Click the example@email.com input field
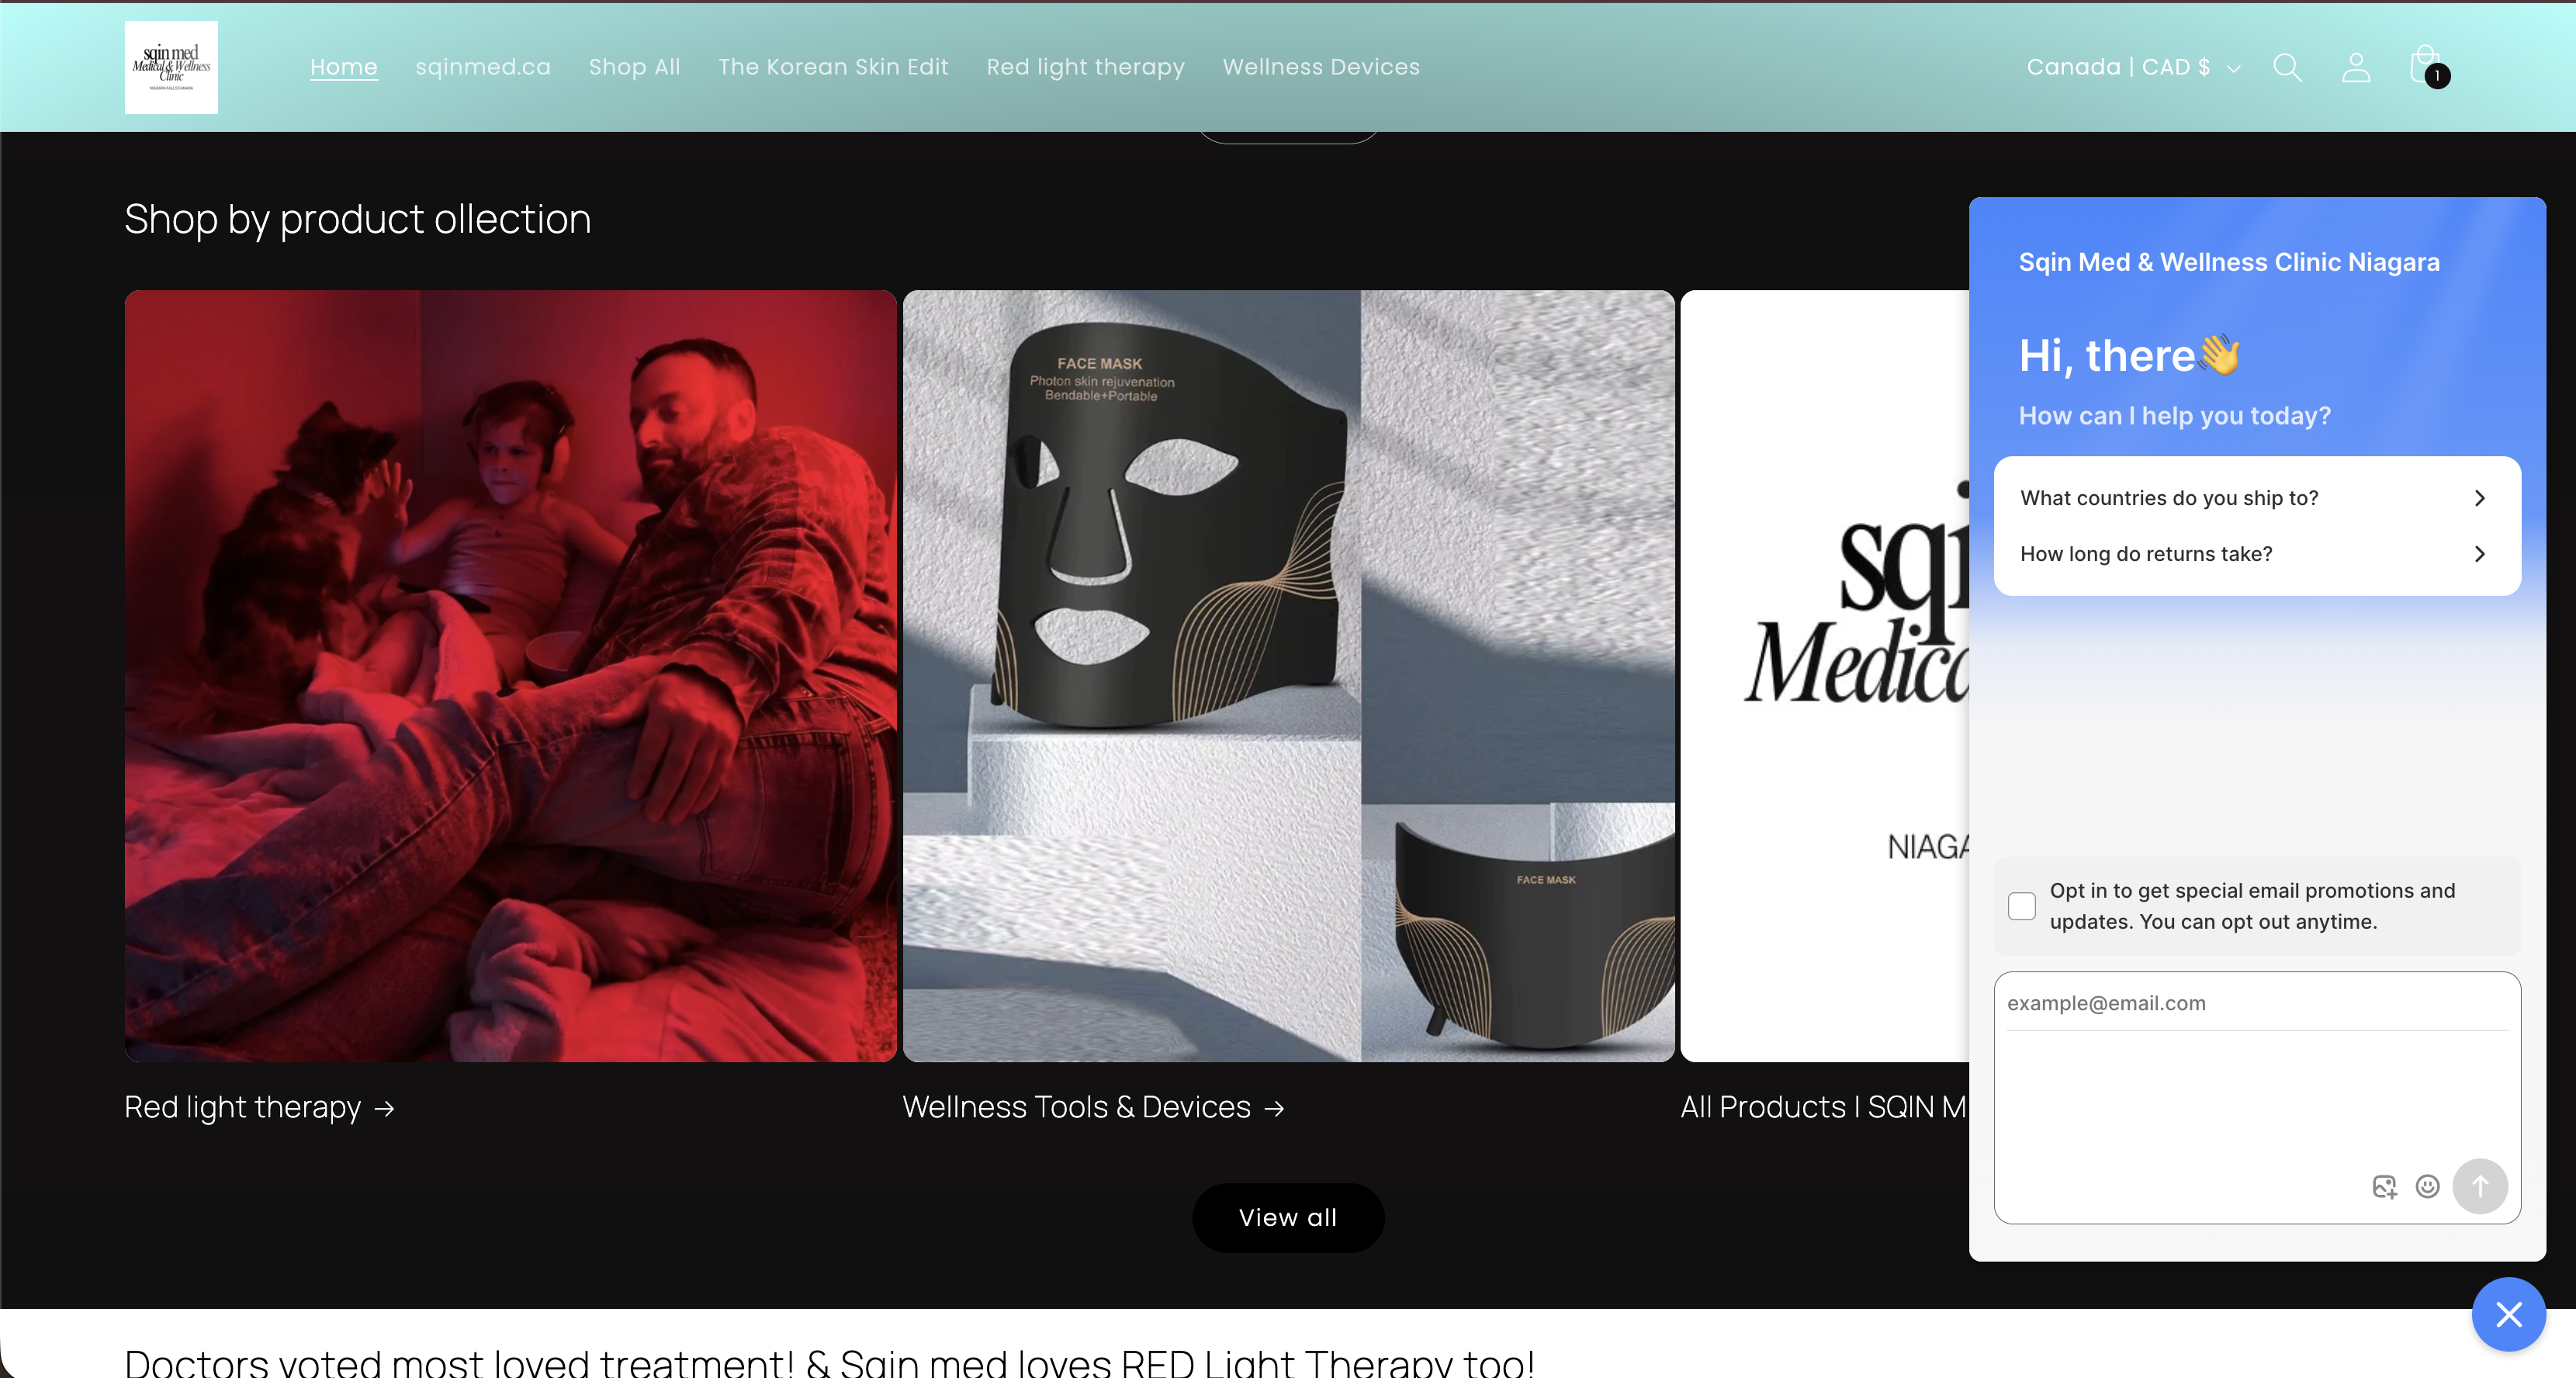 pyautogui.click(x=2257, y=1003)
